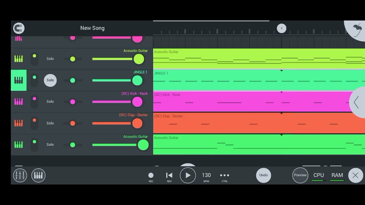Open the piano keyboard panel
The height and width of the screenshot is (205, 365).
click(38, 175)
